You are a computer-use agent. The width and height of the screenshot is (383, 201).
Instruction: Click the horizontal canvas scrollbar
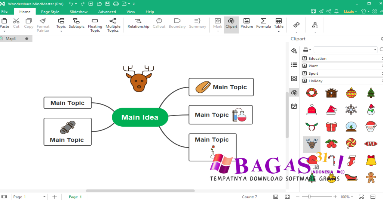[x=140, y=191]
